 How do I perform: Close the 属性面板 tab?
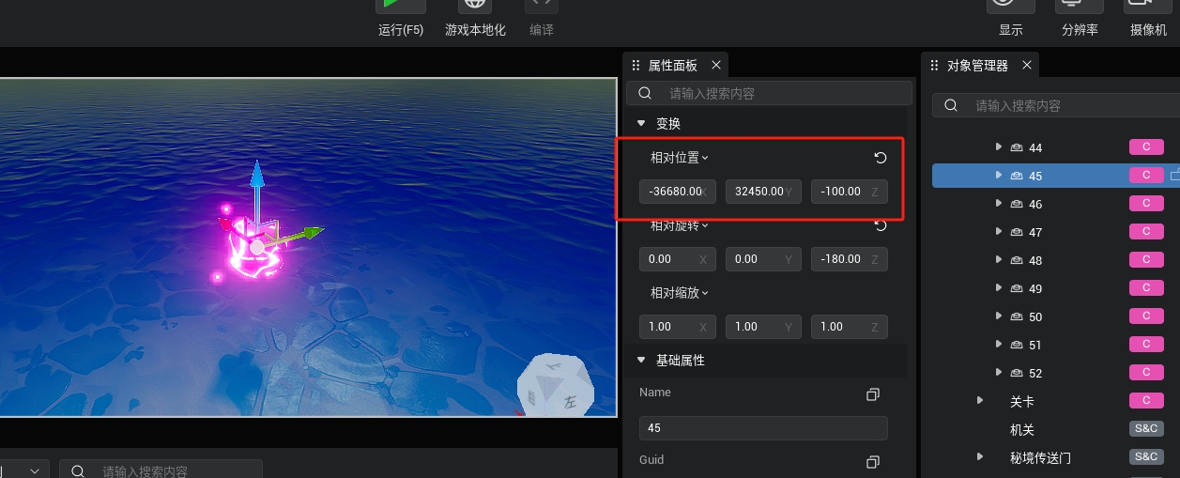[x=716, y=66]
